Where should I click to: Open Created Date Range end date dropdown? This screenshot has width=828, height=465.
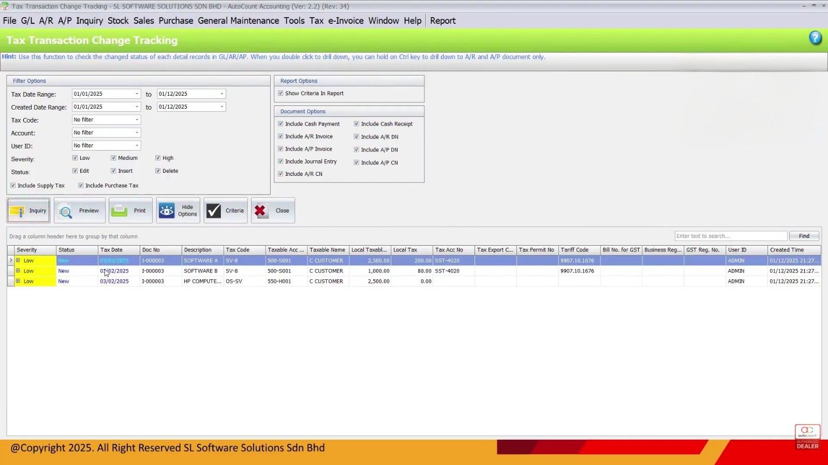pos(221,107)
